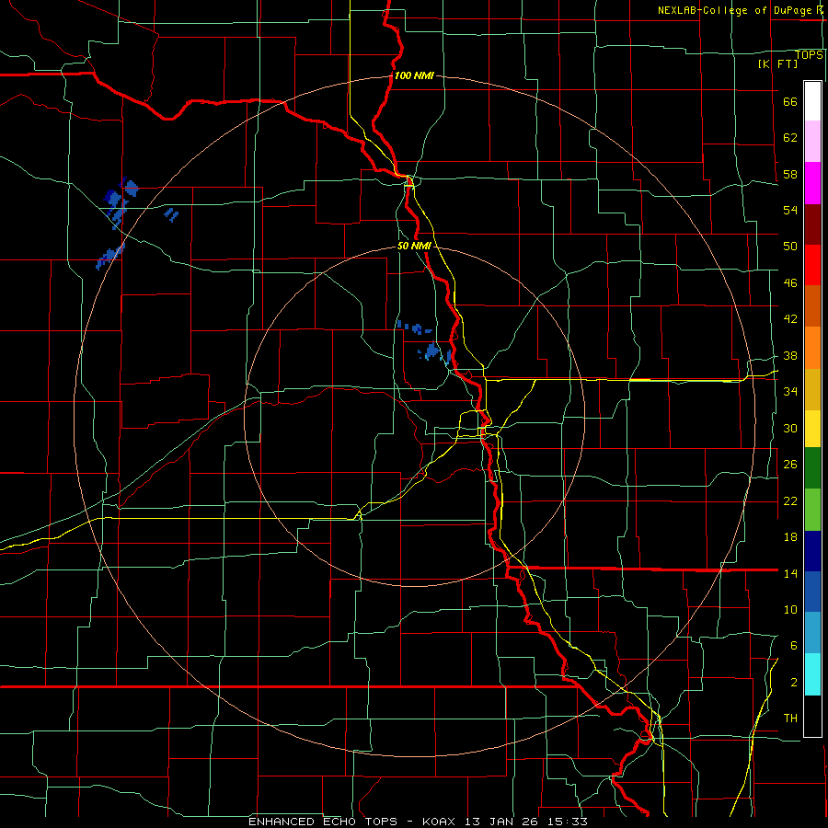Click the legend label 'TH'

coord(790,719)
